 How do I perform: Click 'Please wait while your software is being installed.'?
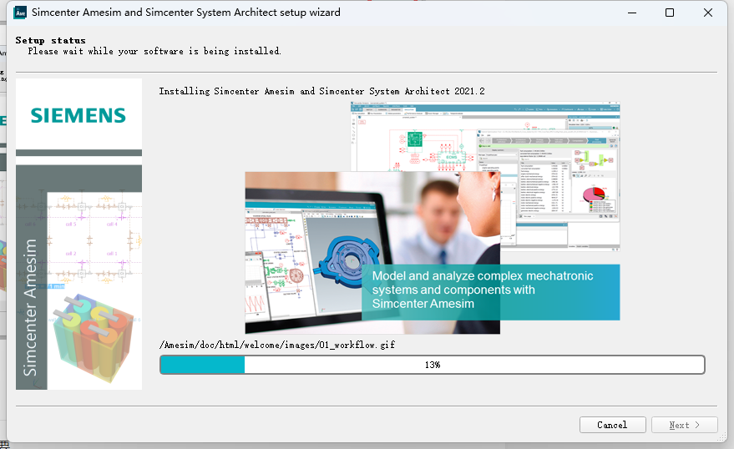(154, 51)
